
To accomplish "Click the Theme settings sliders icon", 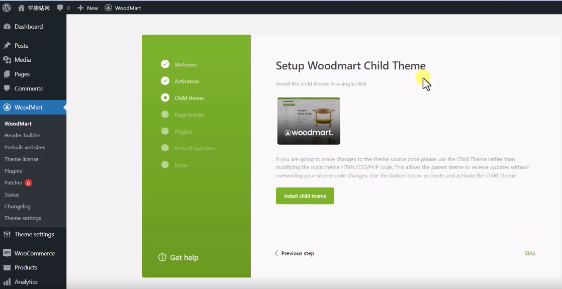I will 7,234.
